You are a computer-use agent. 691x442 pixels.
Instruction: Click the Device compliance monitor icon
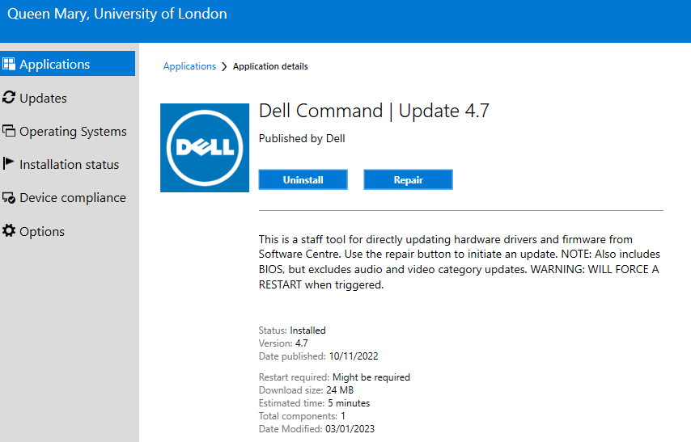[x=10, y=197]
